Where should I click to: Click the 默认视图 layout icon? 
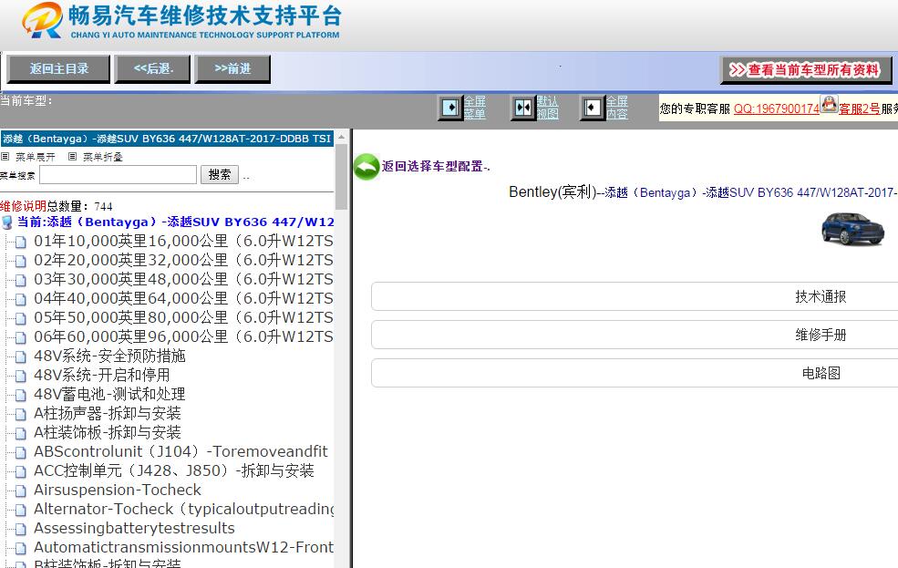(523, 108)
